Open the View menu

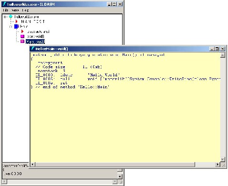[x=15, y=10]
